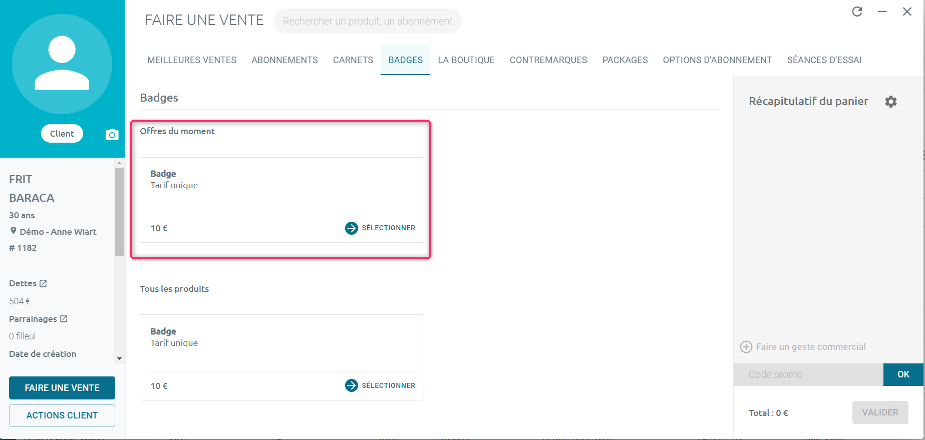Click the Date de création label
The width and height of the screenshot is (925, 440).
coord(43,354)
